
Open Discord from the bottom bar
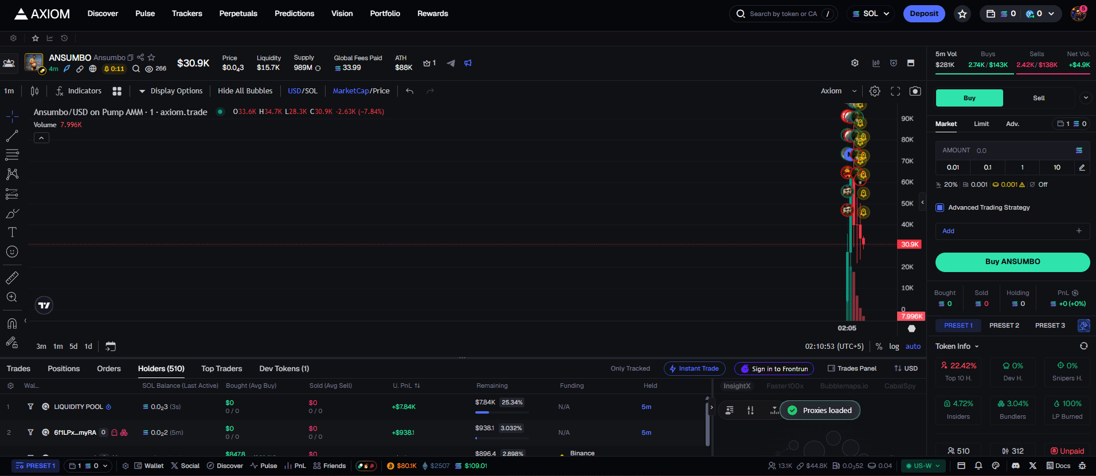pos(1016,466)
